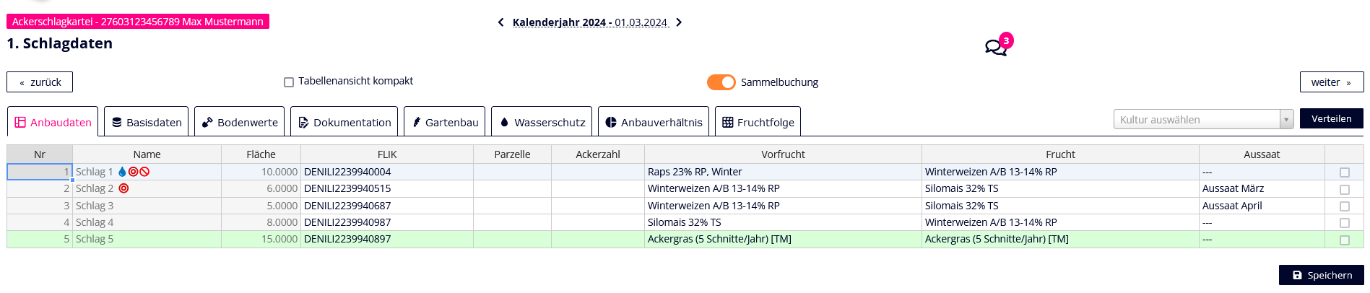This screenshot has height=293, width=1370.
Task: Select the Aussaat März cell for Schlag 2
Action: [1261, 188]
